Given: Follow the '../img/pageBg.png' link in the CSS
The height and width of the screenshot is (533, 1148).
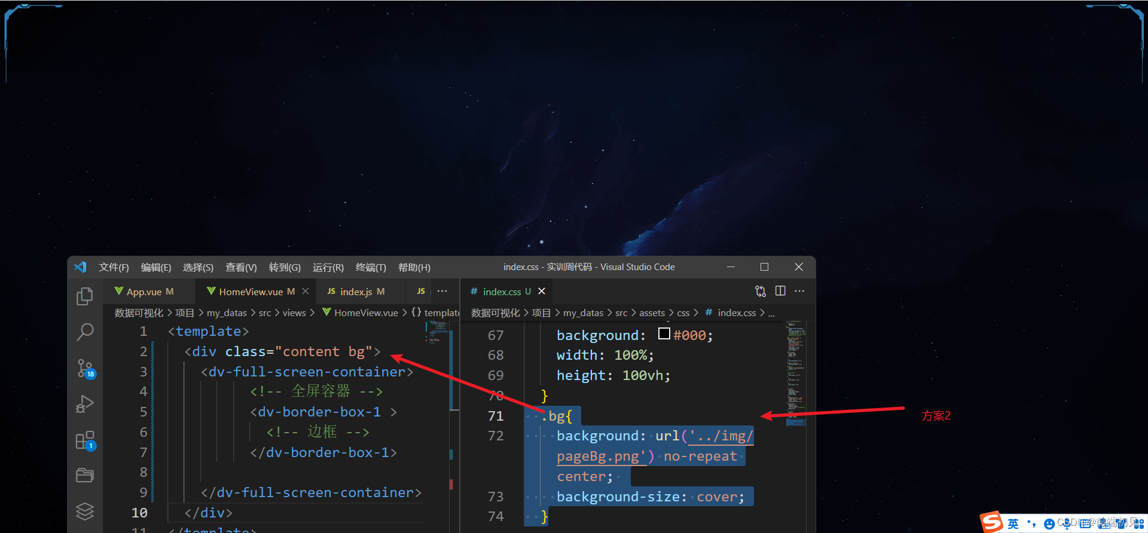Looking at the screenshot, I should coord(656,446).
